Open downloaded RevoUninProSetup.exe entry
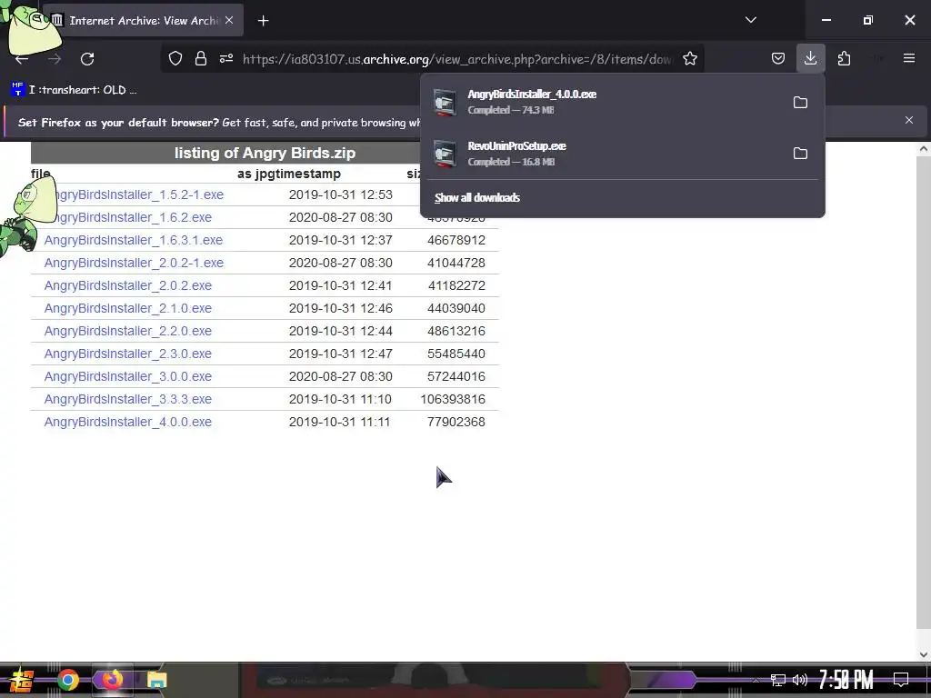 606,153
